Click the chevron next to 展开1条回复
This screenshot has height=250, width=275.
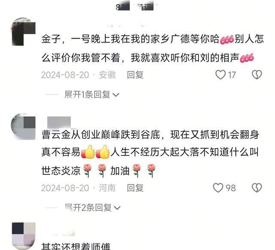click(116, 95)
